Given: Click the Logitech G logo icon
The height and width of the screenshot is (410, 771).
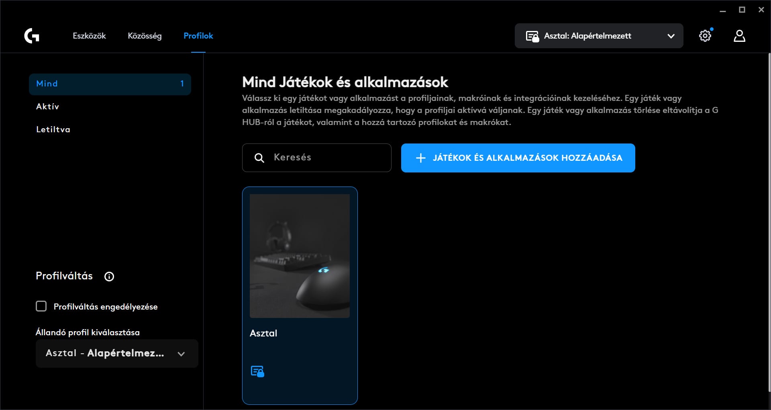Looking at the screenshot, I should pos(32,36).
